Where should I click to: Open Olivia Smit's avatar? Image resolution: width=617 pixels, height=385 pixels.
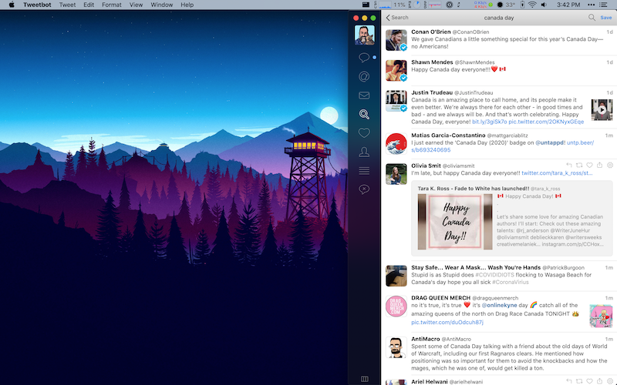pos(396,174)
